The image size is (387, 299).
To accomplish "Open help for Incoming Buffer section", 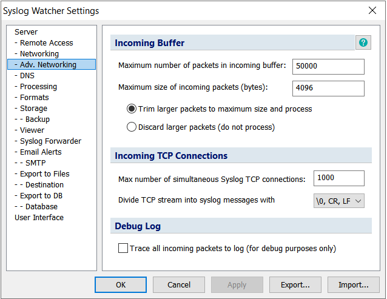I will [x=363, y=42].
